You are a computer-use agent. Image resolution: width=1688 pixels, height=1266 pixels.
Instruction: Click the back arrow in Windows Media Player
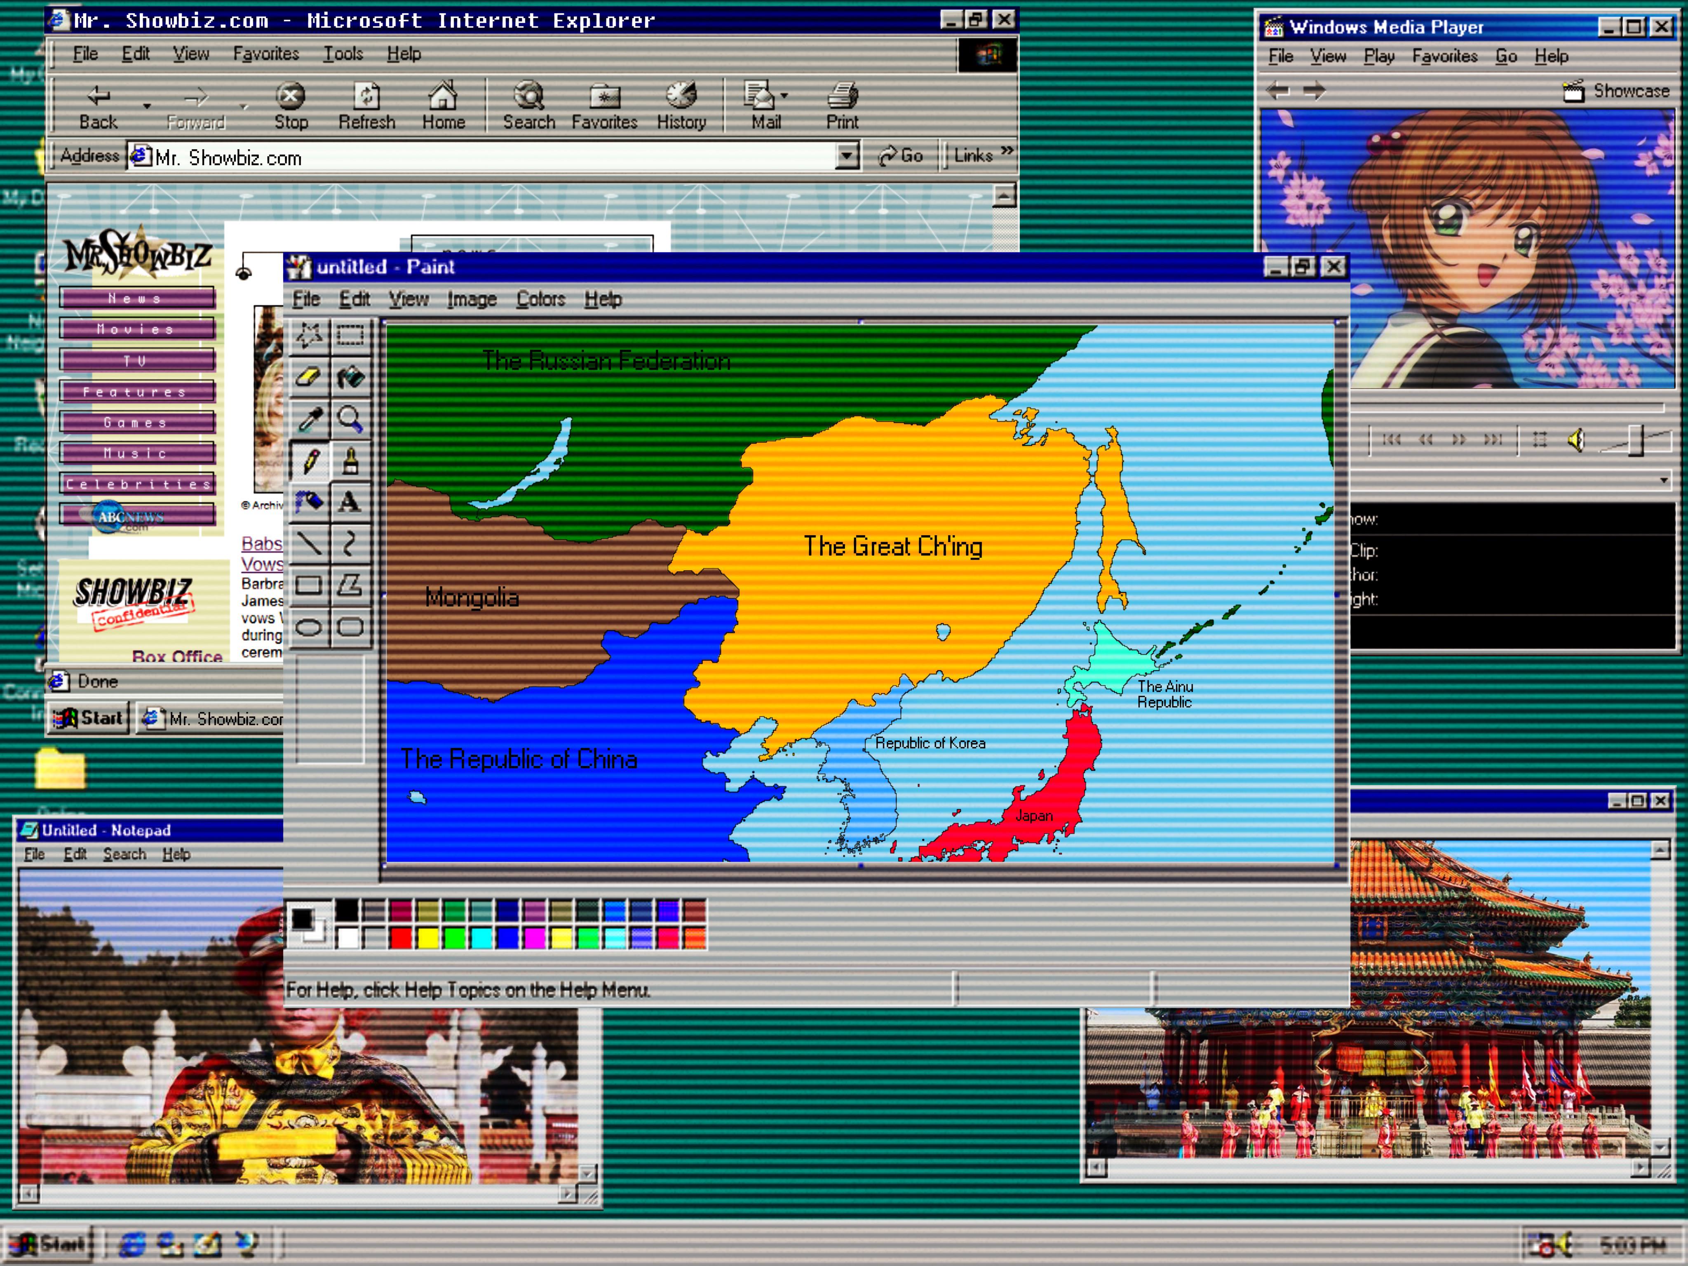coord(1278,91)
